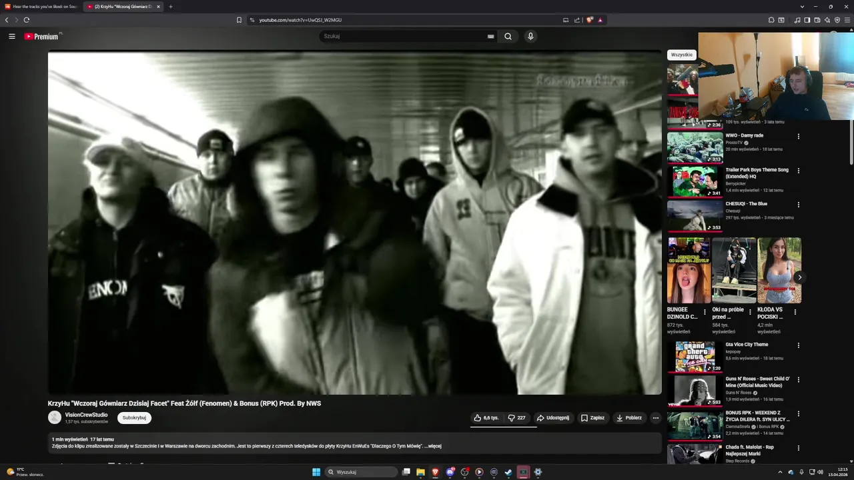Open the browser main menu
This screenshot has width=854, height=480.
click(847, 20)
